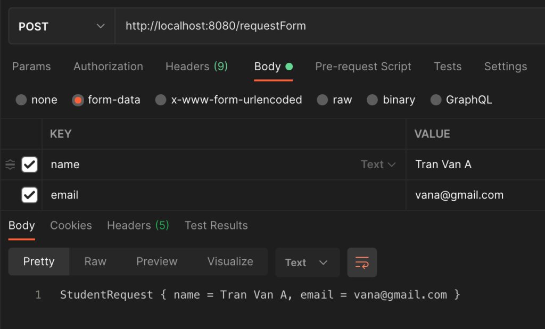Toggle the wrap lines icon in response
The image size is (545, 329).
point(362,262)
